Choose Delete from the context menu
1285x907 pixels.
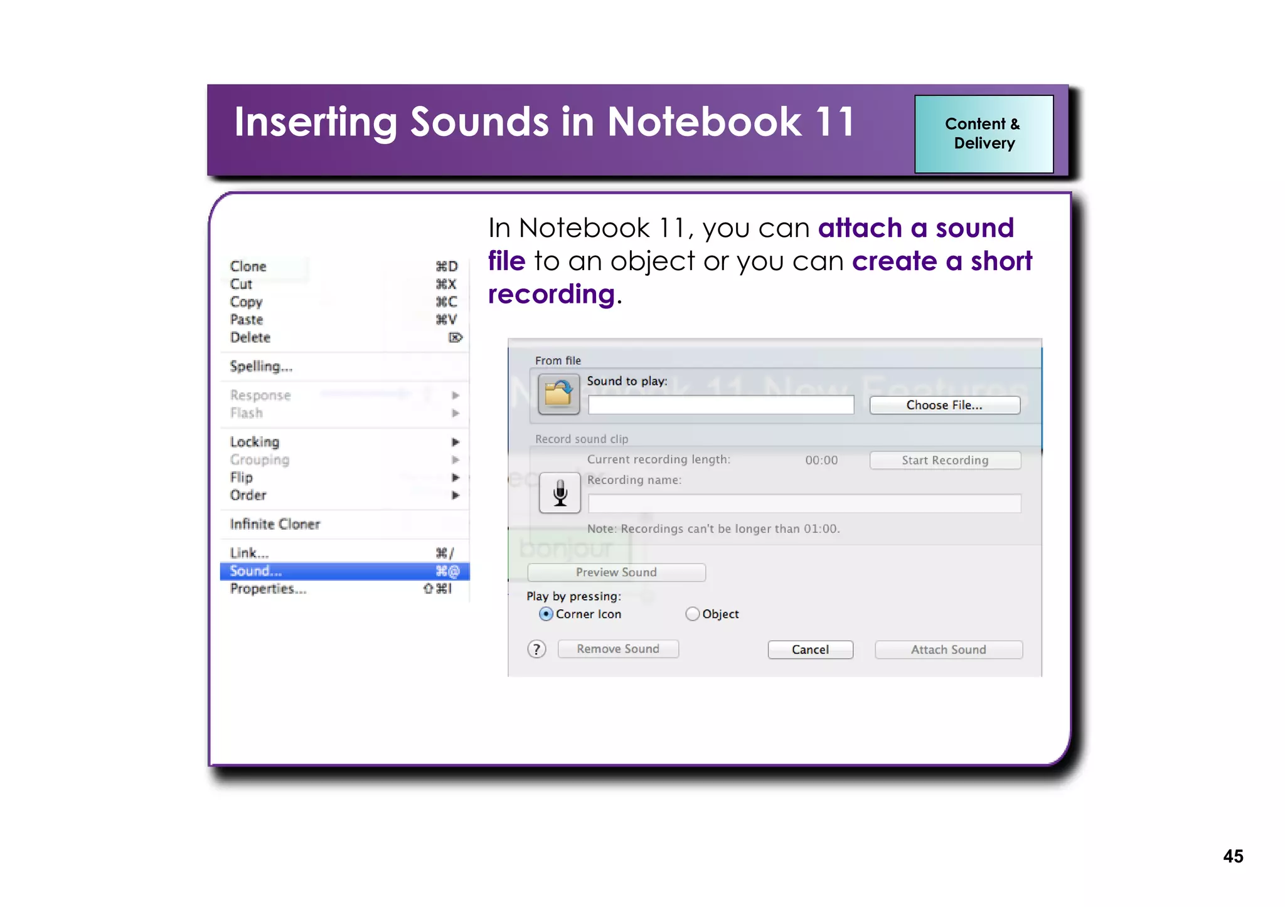coord(344,337)
